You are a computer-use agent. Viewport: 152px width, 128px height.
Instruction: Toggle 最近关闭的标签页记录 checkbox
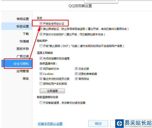pos(41,79)
